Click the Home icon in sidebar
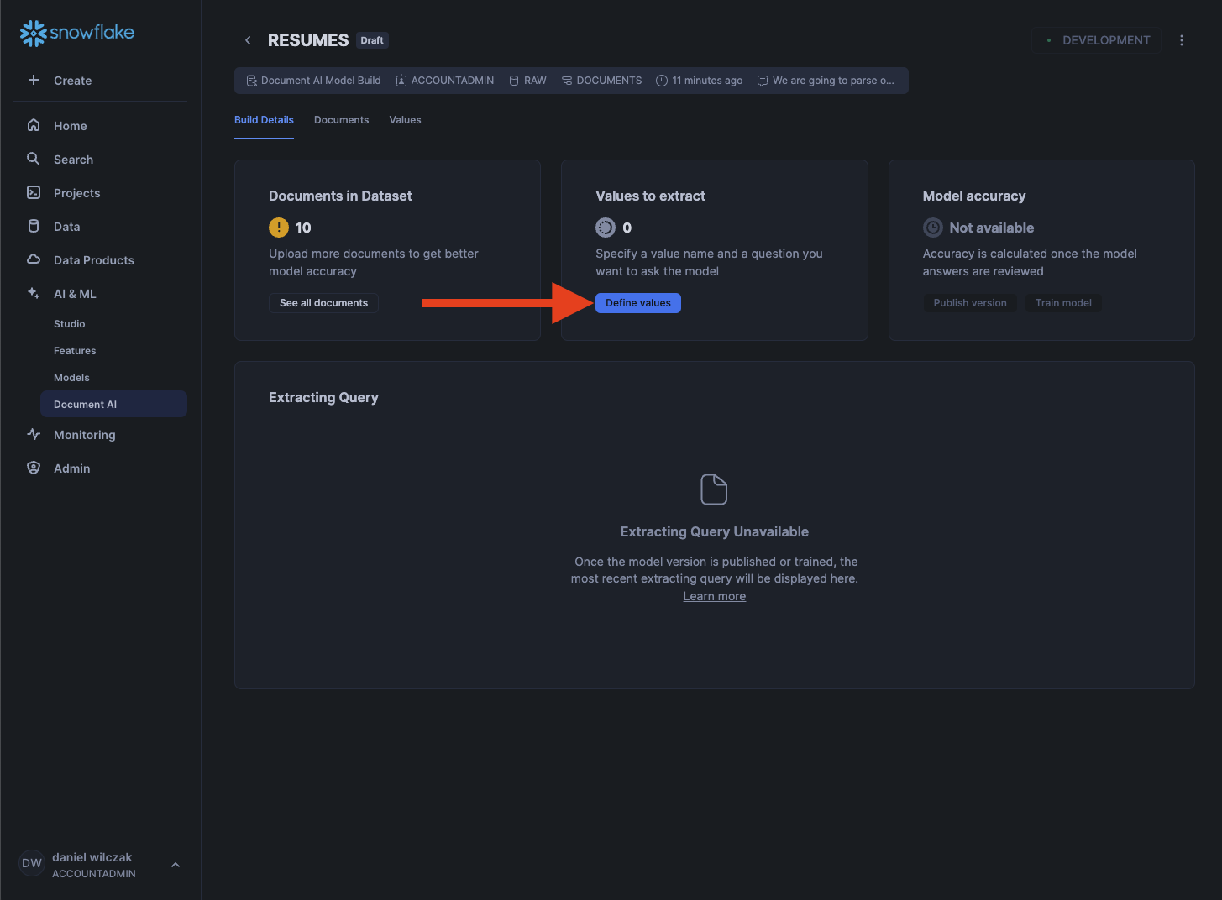1222x900 pixels. pyautogui.click(x=34, y=125)
